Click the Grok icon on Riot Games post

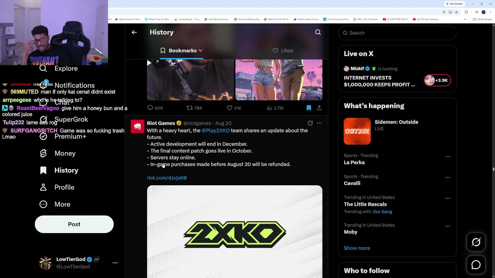point(310,123)
